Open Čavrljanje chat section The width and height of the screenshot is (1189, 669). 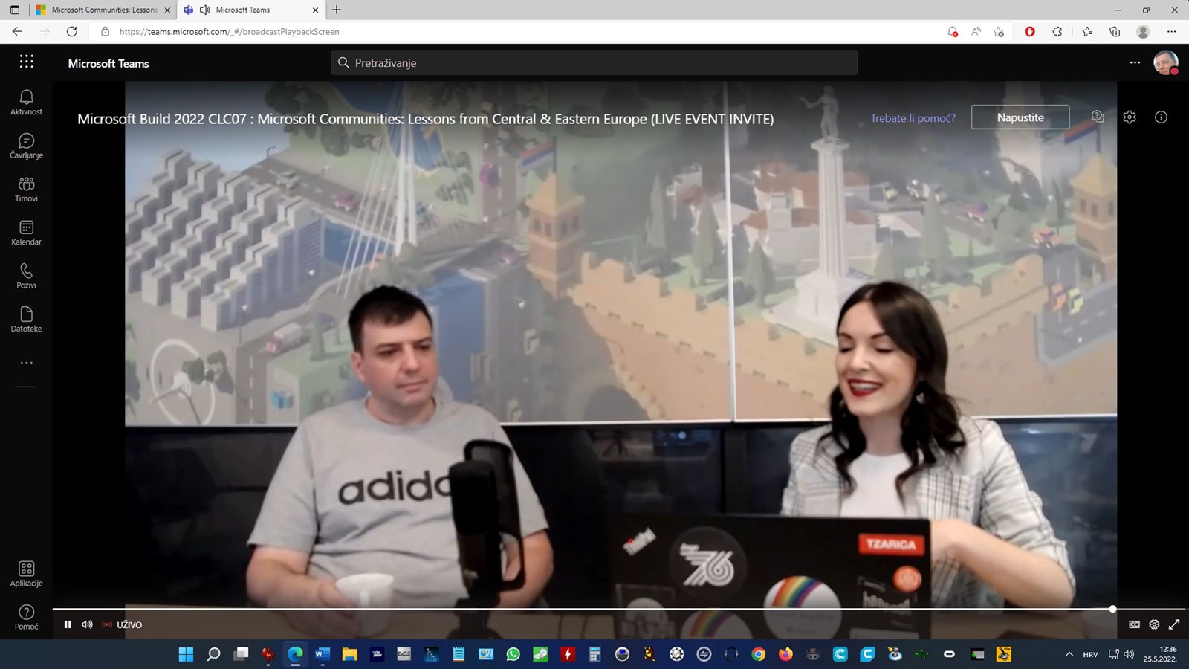point(26,146)
